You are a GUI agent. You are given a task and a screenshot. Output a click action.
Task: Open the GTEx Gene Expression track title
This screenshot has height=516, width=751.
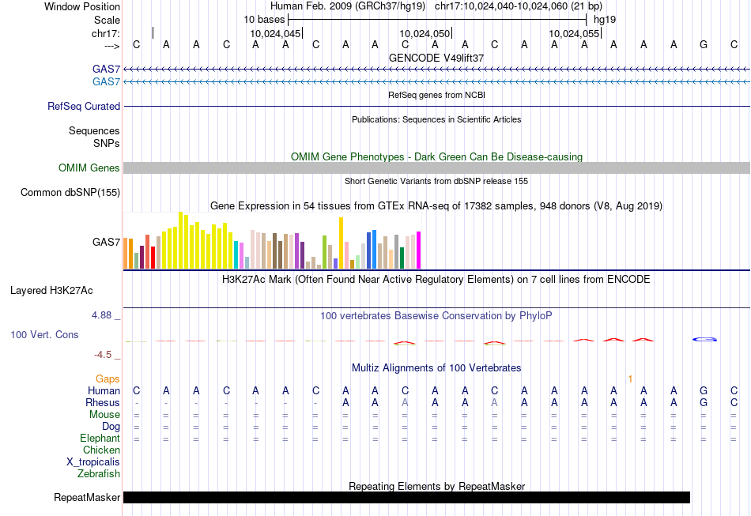point(436,205)
